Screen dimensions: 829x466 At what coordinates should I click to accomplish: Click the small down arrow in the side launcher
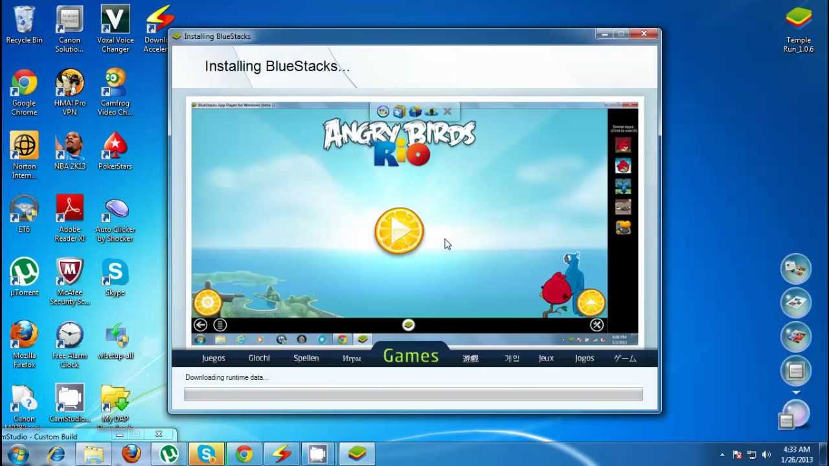pos(796,393)
